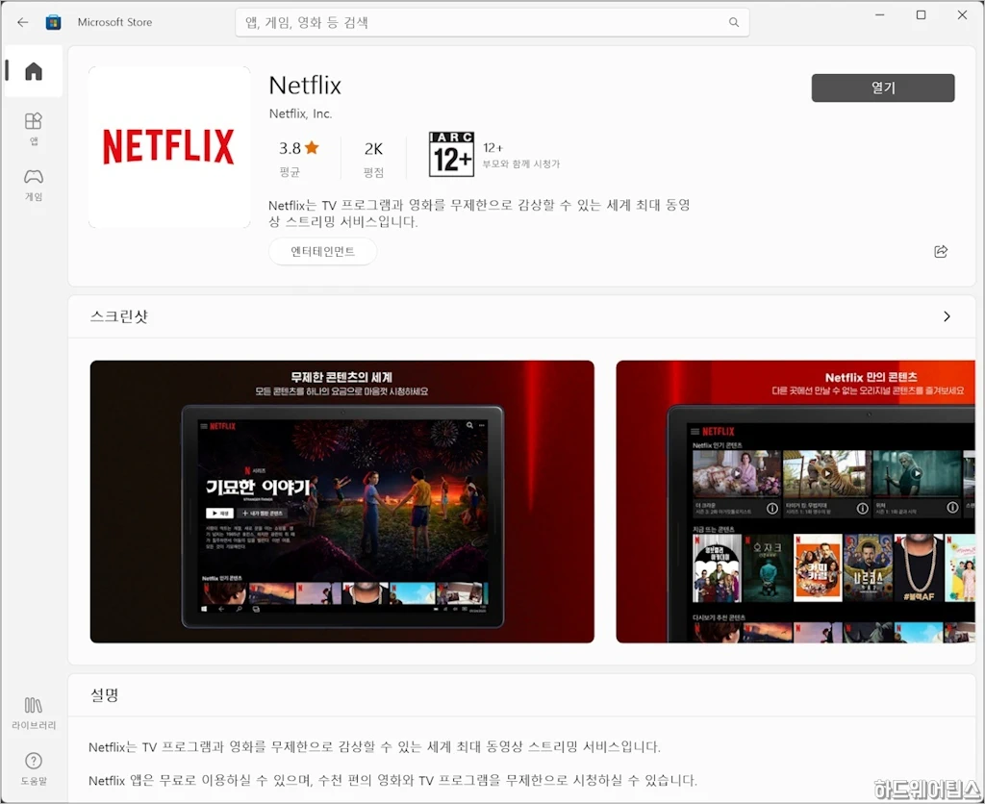Click the 3.8 average rating value
The height and width of the screenshot is (804, 985).
(290, 148)
